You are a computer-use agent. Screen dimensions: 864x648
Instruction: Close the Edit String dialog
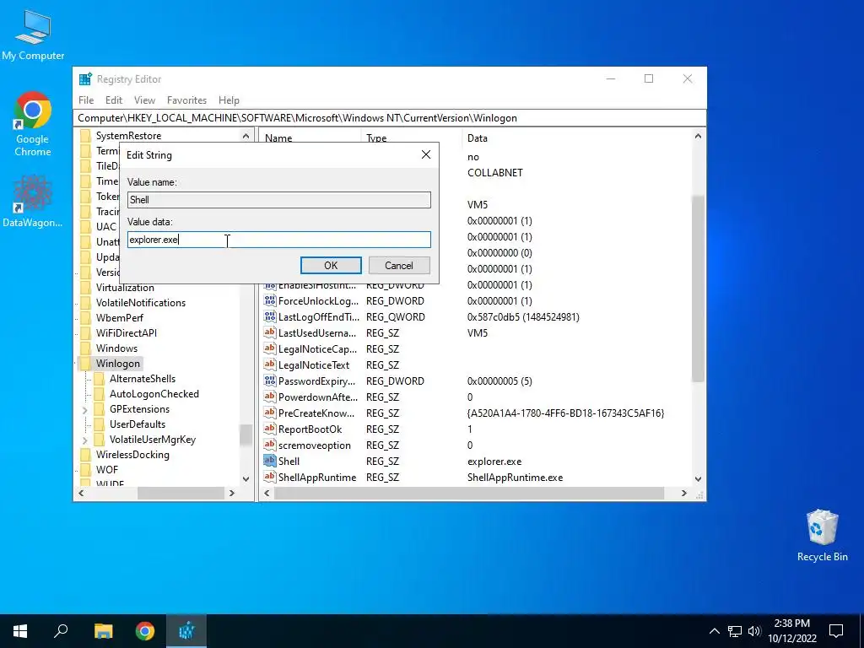pos(426,155)
